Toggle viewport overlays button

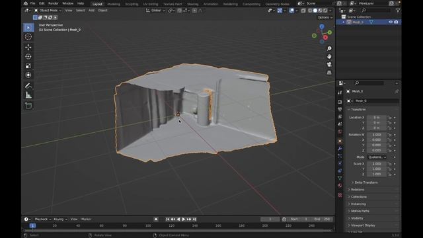(x=291, y=11)
